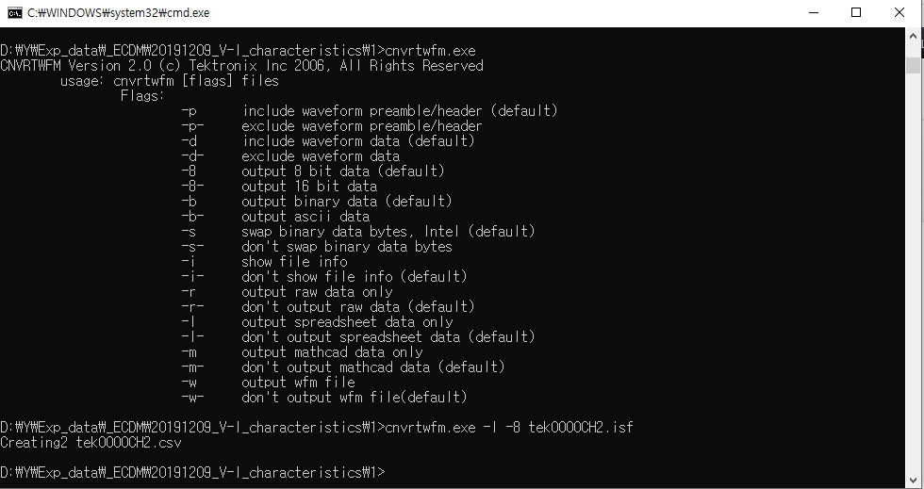This screenshot has width=924, height=489.
Task: Click the 'usage: cnvrtwfm [flags] files' line
Action: [169, 81]
